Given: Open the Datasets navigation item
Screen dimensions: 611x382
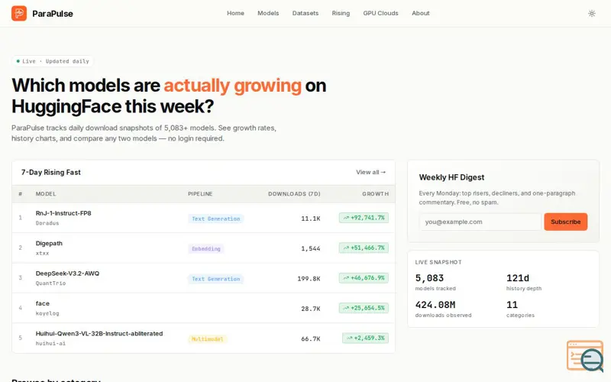Looking at the screenshot, I should (305, 13).
